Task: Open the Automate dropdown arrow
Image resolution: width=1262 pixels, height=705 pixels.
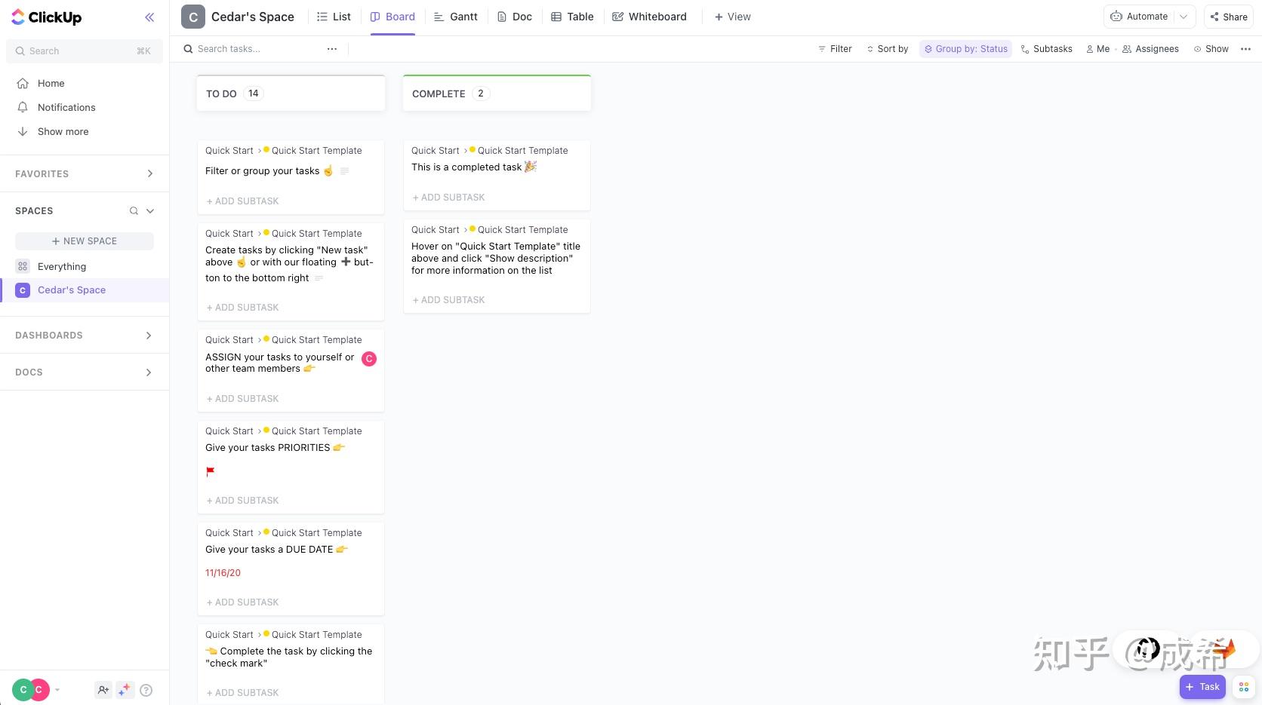Action: click(x=1184, y=17)
